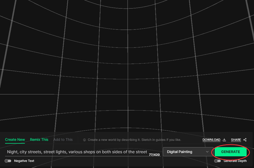Screen dimensions: 254x168
Task: Switch to the Create New tab
Action: 15,139
